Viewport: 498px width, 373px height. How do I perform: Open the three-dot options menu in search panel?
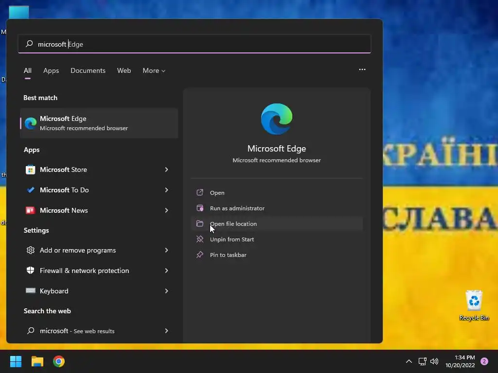click(362, 69)
